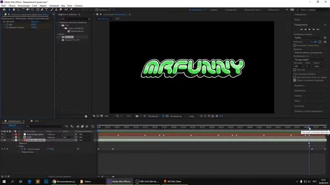
Task: Select the Rectangle shape tool
Action: [38, 10]
